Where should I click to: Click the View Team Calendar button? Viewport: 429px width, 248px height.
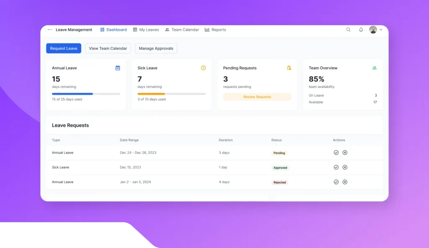tap(108, 49)
